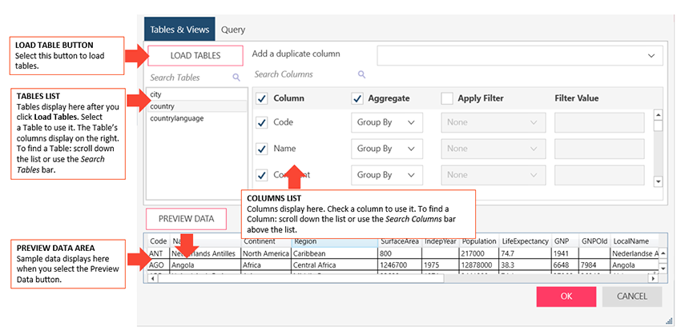
Task: Uncheck the Code column checkbox
Action: click(x=262, y=122)
